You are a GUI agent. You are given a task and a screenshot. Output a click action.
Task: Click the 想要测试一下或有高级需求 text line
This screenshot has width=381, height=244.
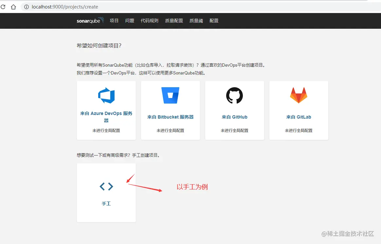(119, 155)
